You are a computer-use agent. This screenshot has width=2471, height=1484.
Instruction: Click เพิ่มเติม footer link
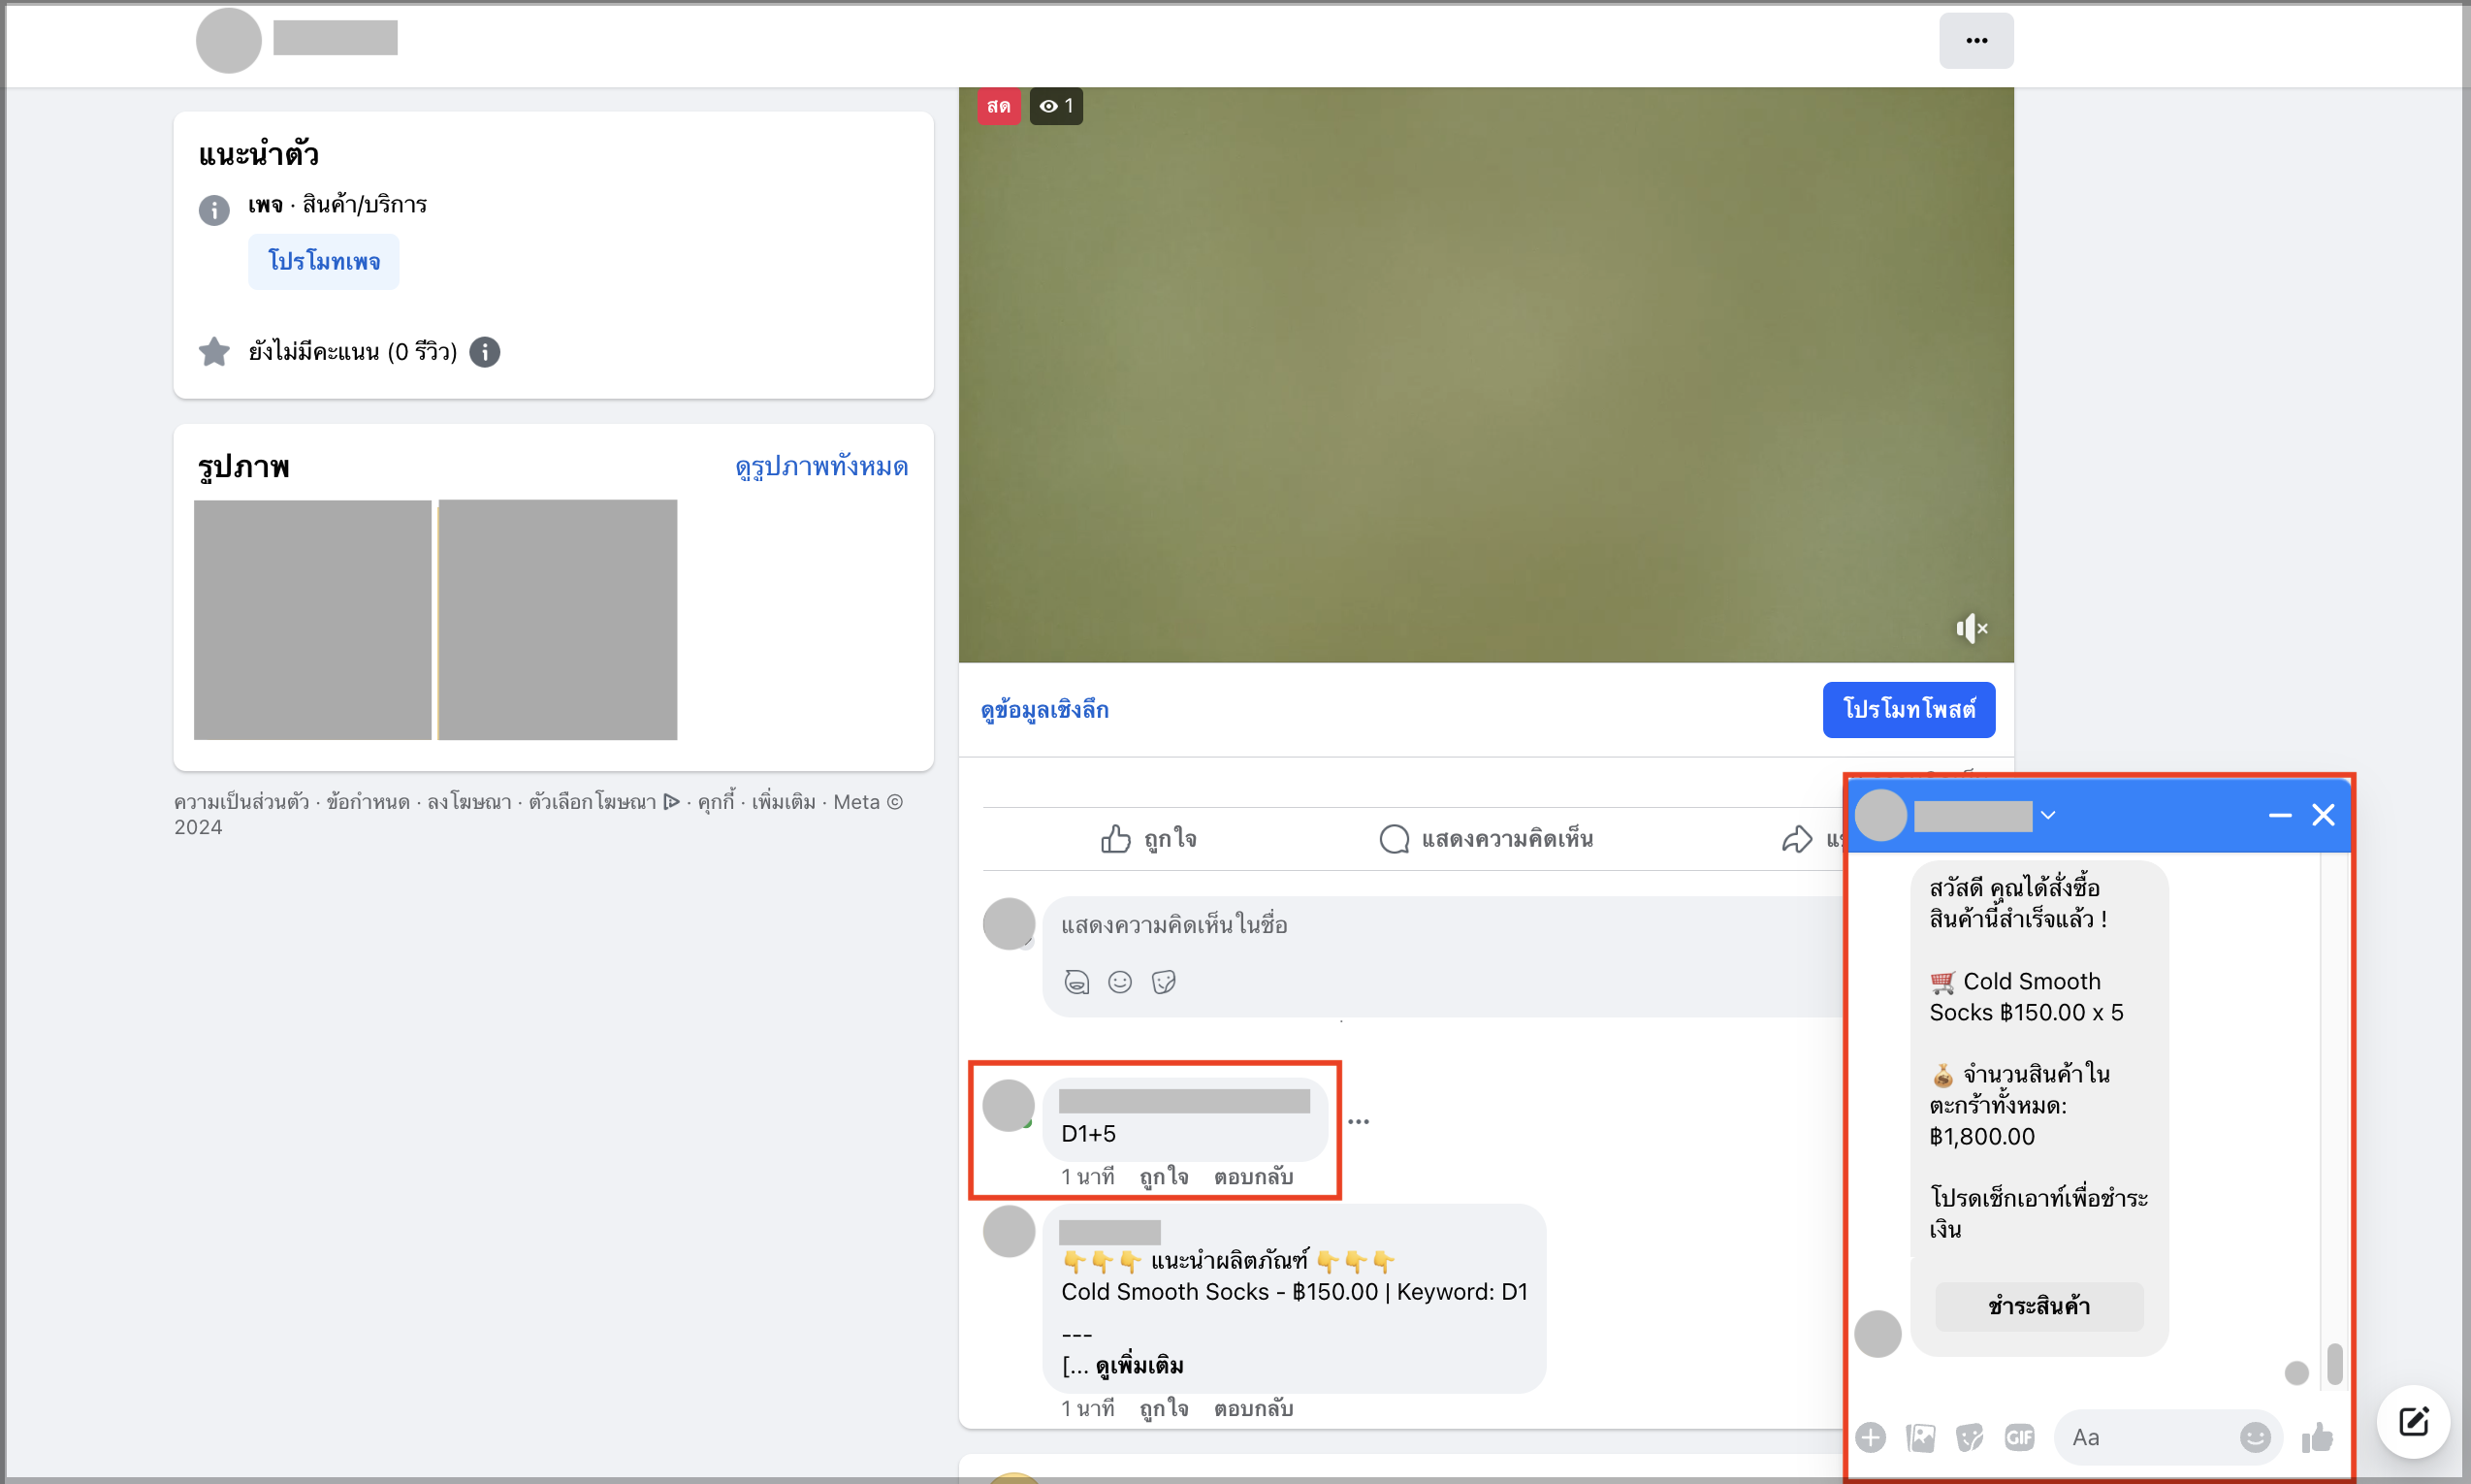coord(784,802)
